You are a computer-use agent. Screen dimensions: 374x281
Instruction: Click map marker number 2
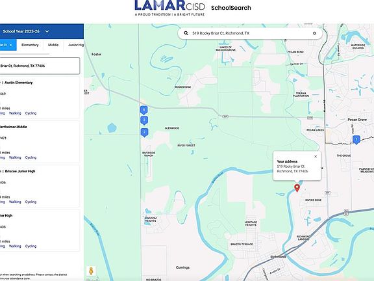click(x=144, y=133)
